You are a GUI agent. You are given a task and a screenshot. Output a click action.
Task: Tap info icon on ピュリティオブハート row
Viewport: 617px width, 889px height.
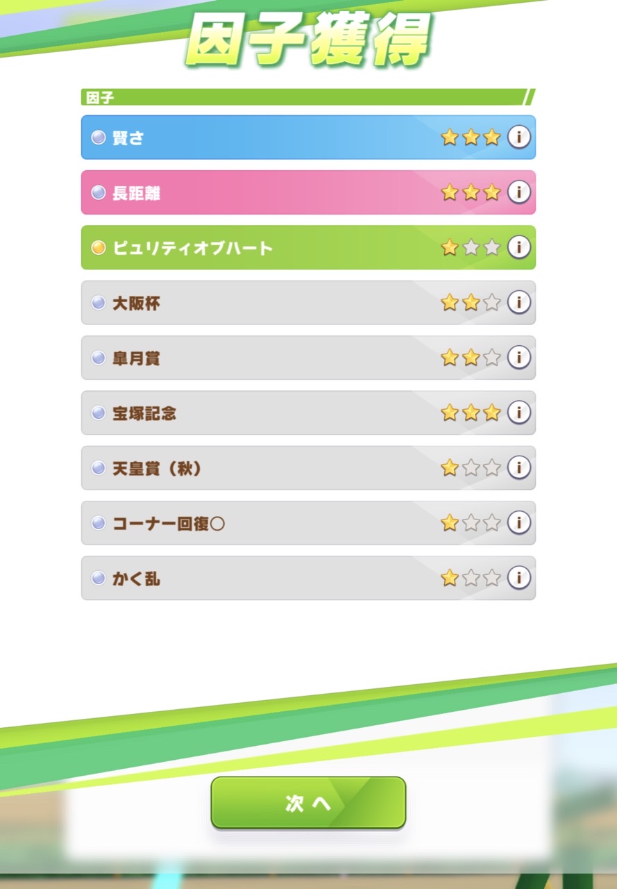(x=518, y=247)
